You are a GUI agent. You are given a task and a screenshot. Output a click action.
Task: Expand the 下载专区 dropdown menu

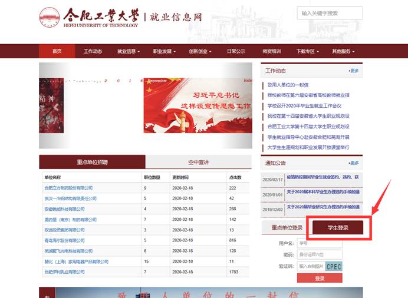pyautogui.click(x=307, y=51)
